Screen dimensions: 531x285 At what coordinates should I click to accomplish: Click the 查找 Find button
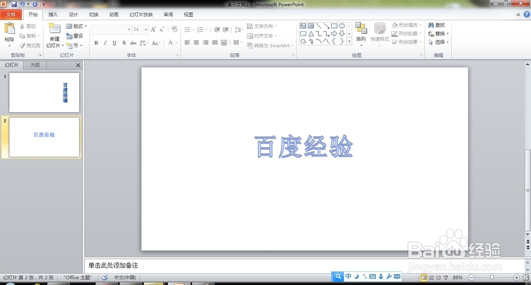pyautogui.click(x=436, y=25)
